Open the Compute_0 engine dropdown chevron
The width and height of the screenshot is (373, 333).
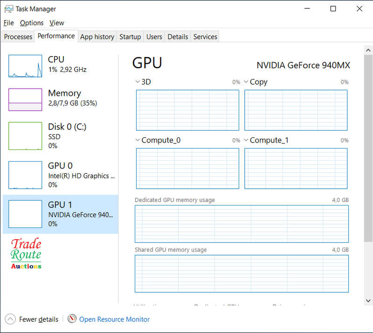click(x=137, y=140)
